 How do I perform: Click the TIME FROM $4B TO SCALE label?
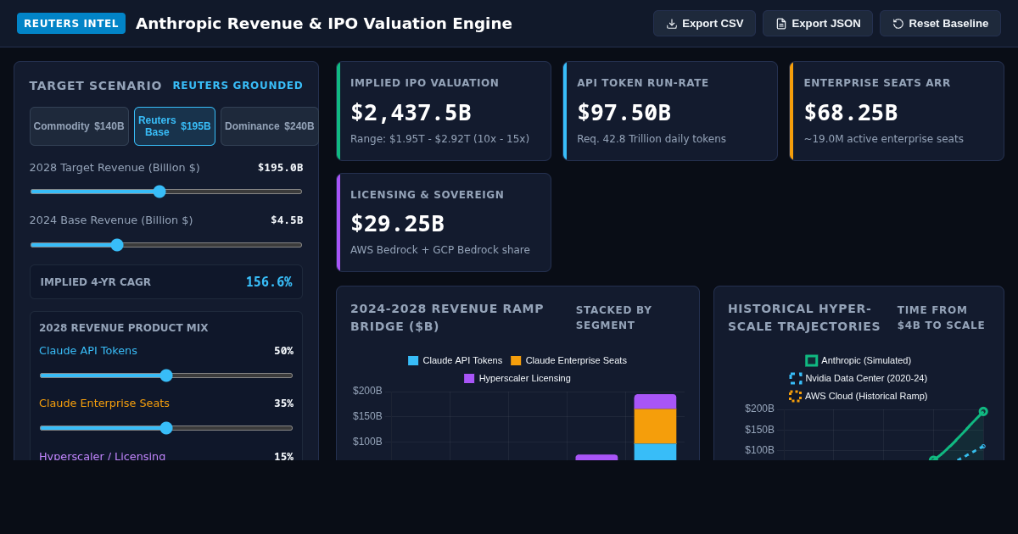[942, 318]
